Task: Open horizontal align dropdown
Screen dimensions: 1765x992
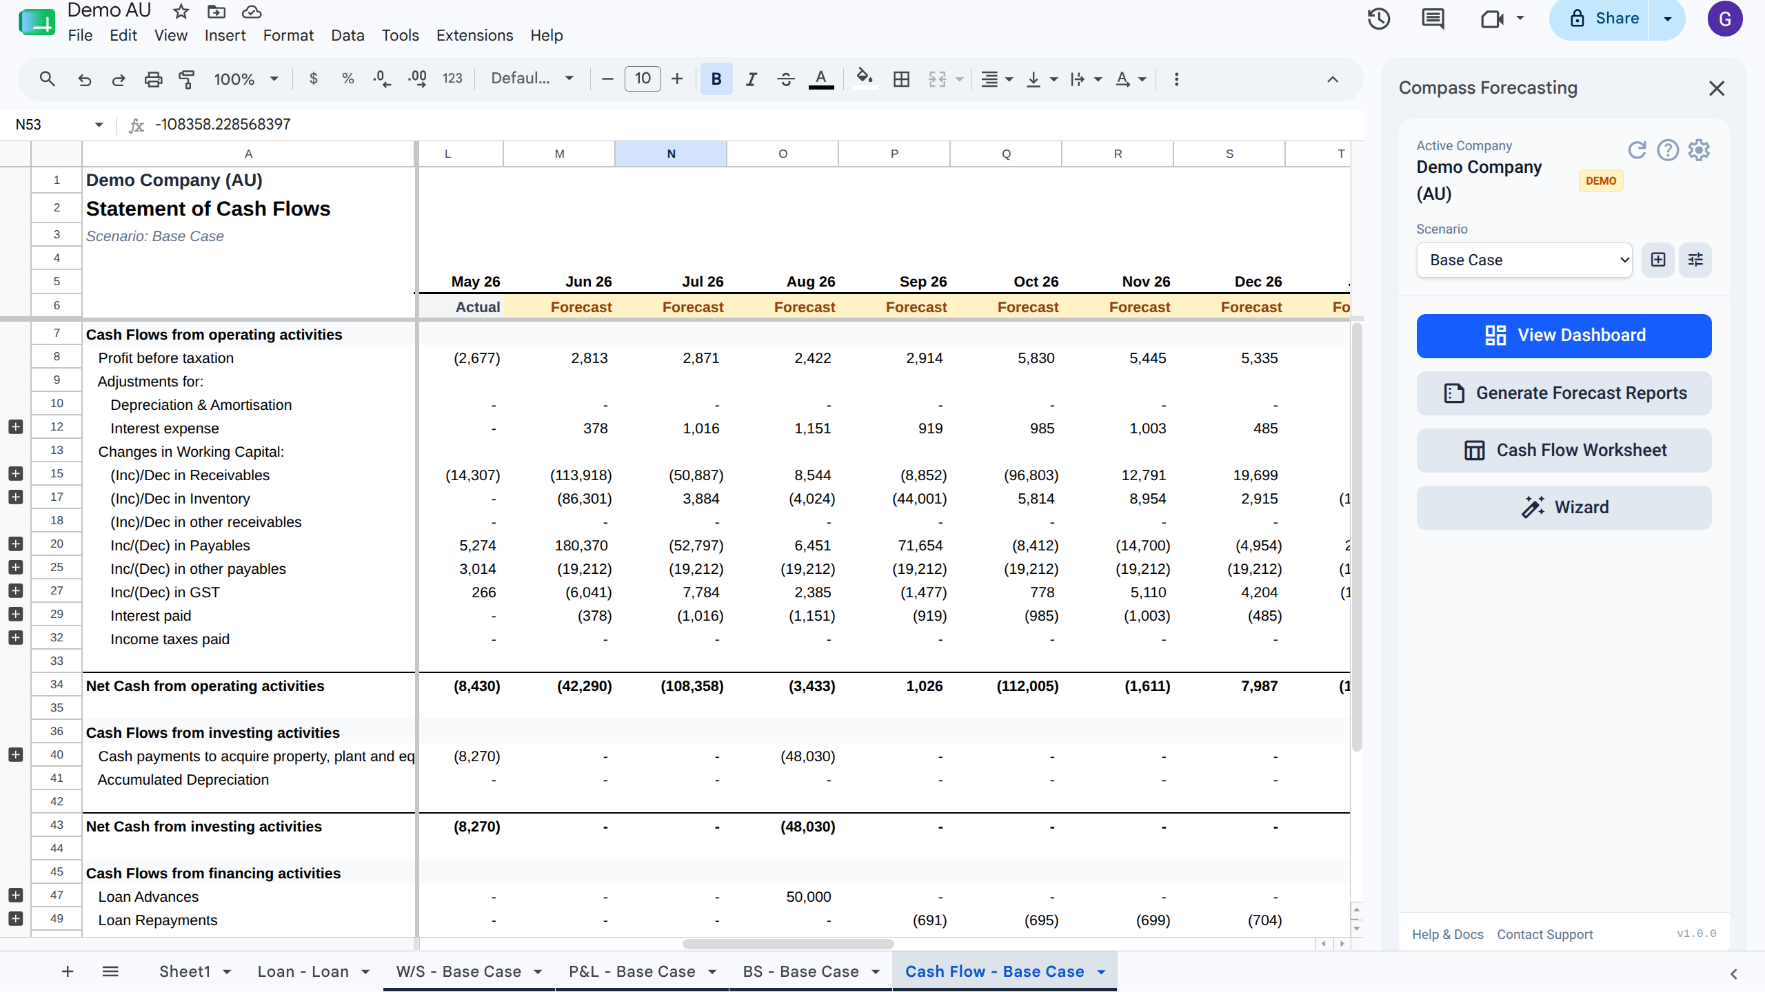Action: [997, 79]
